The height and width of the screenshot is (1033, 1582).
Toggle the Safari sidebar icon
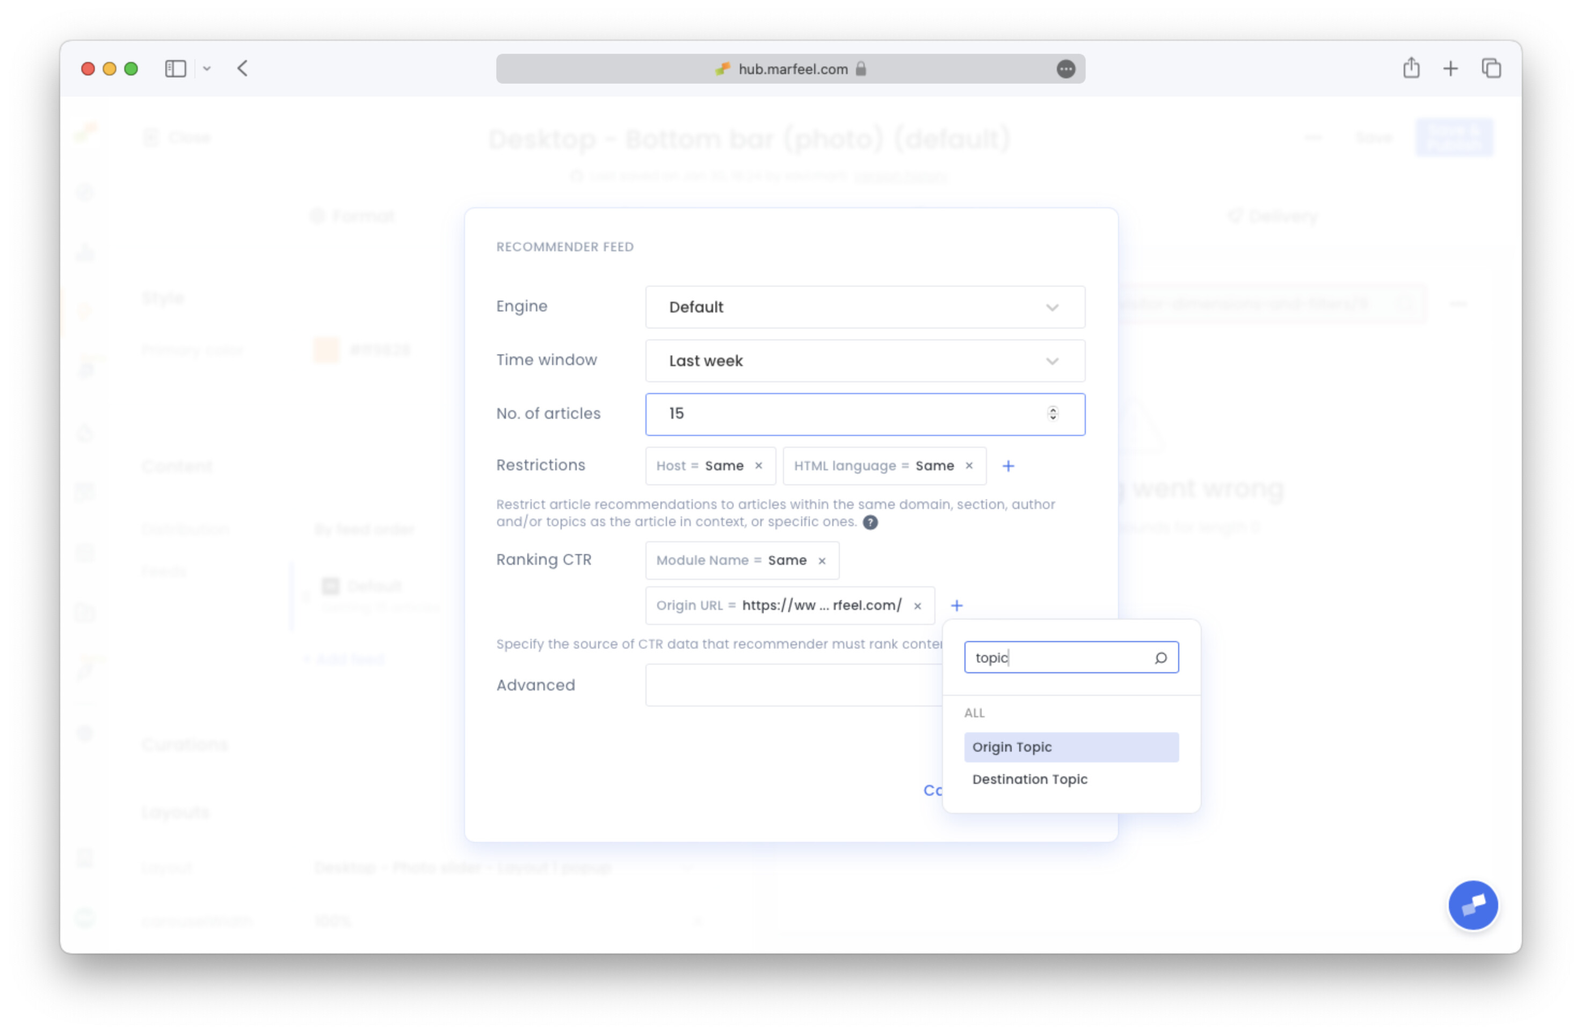click(176, 69)
